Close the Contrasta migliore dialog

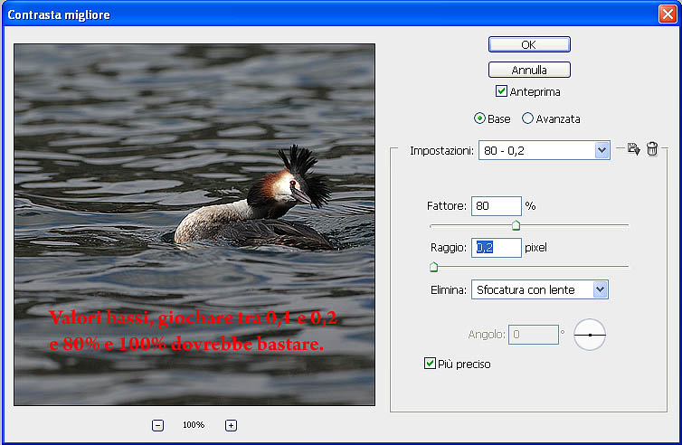(668, 14)
